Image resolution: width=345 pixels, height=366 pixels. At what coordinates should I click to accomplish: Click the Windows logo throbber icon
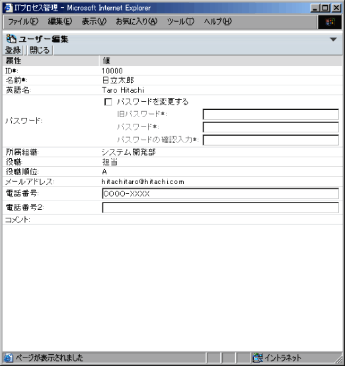[330, 22]
